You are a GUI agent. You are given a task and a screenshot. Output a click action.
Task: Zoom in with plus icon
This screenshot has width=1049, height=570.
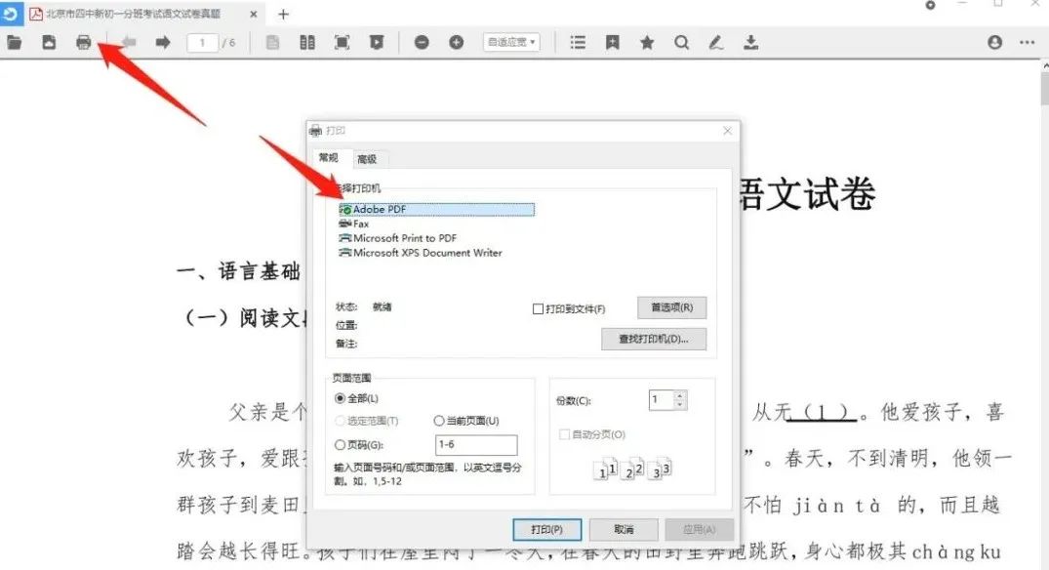pos(457,43)
